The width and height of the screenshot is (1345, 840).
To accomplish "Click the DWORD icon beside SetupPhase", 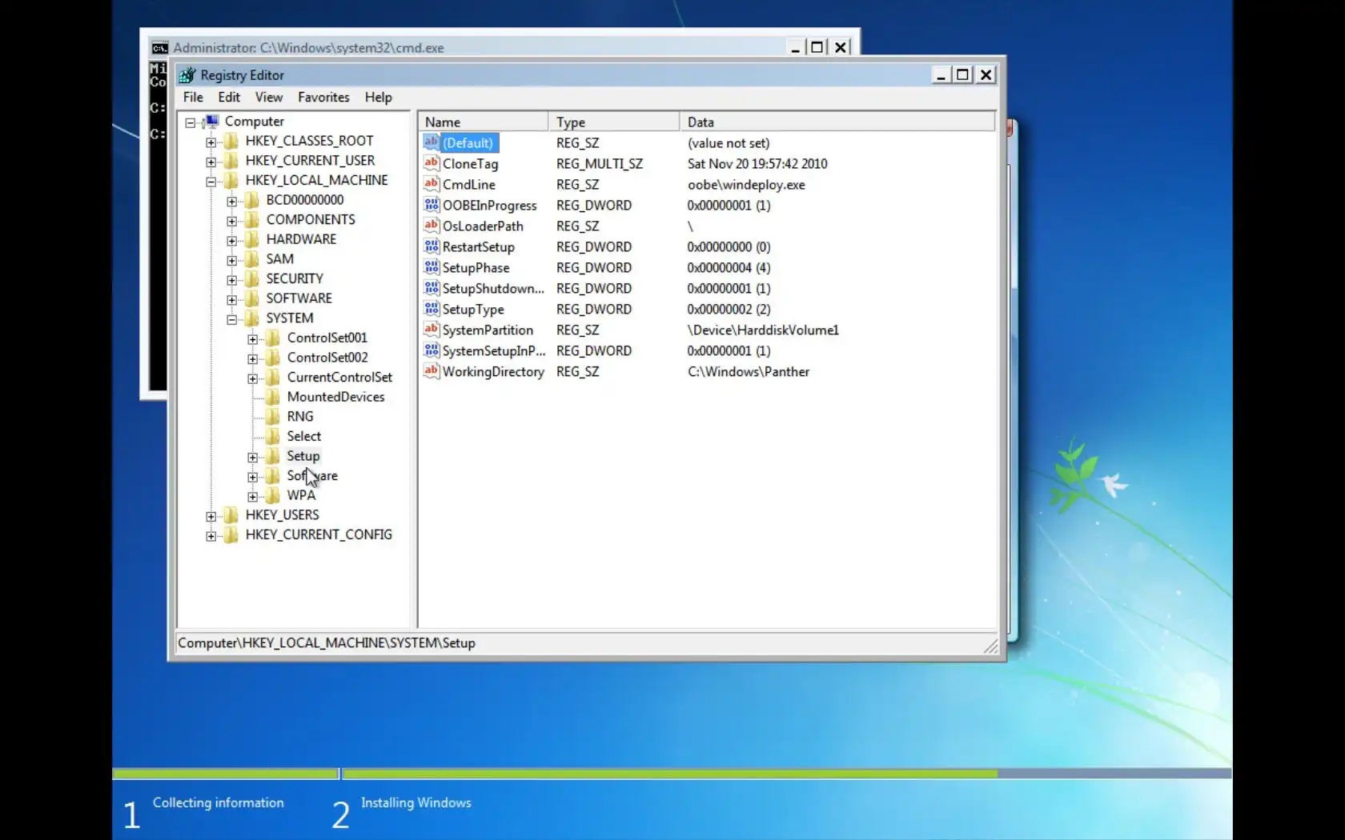I will [x=432, y=267].
